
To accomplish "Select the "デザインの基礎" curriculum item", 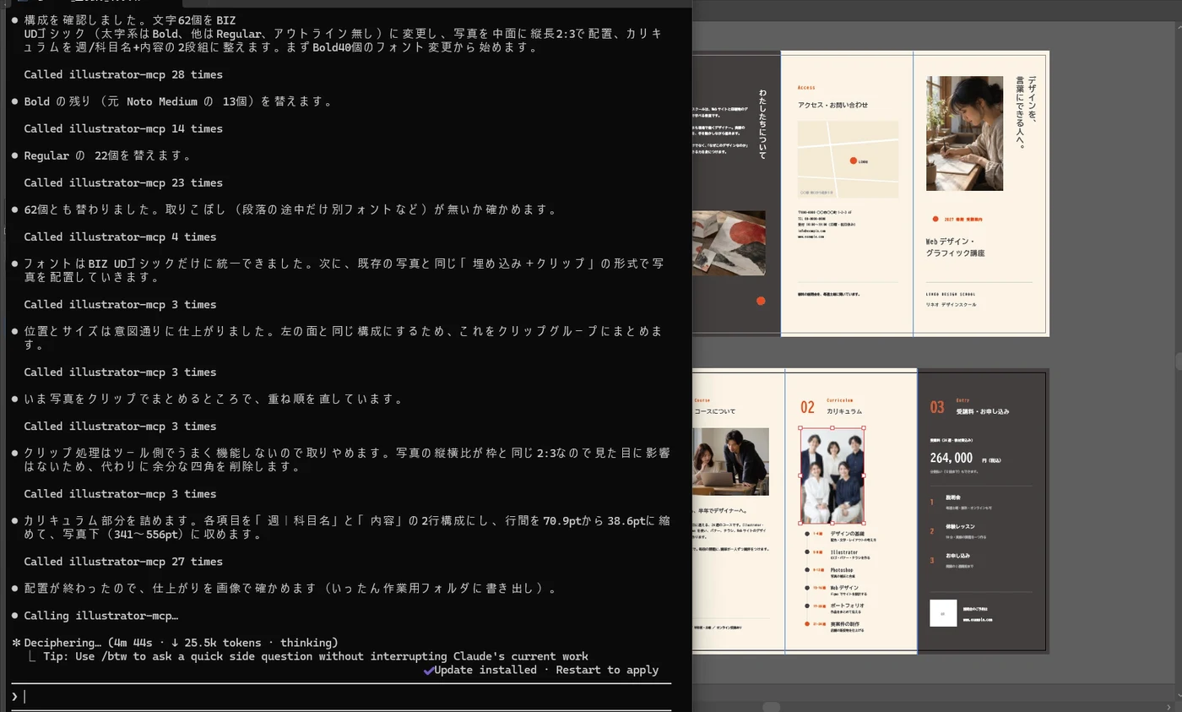I will point(848,534).
